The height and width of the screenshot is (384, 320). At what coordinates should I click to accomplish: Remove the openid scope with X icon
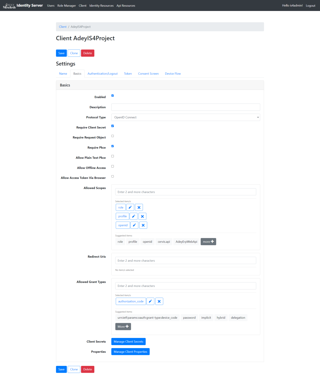143,225
